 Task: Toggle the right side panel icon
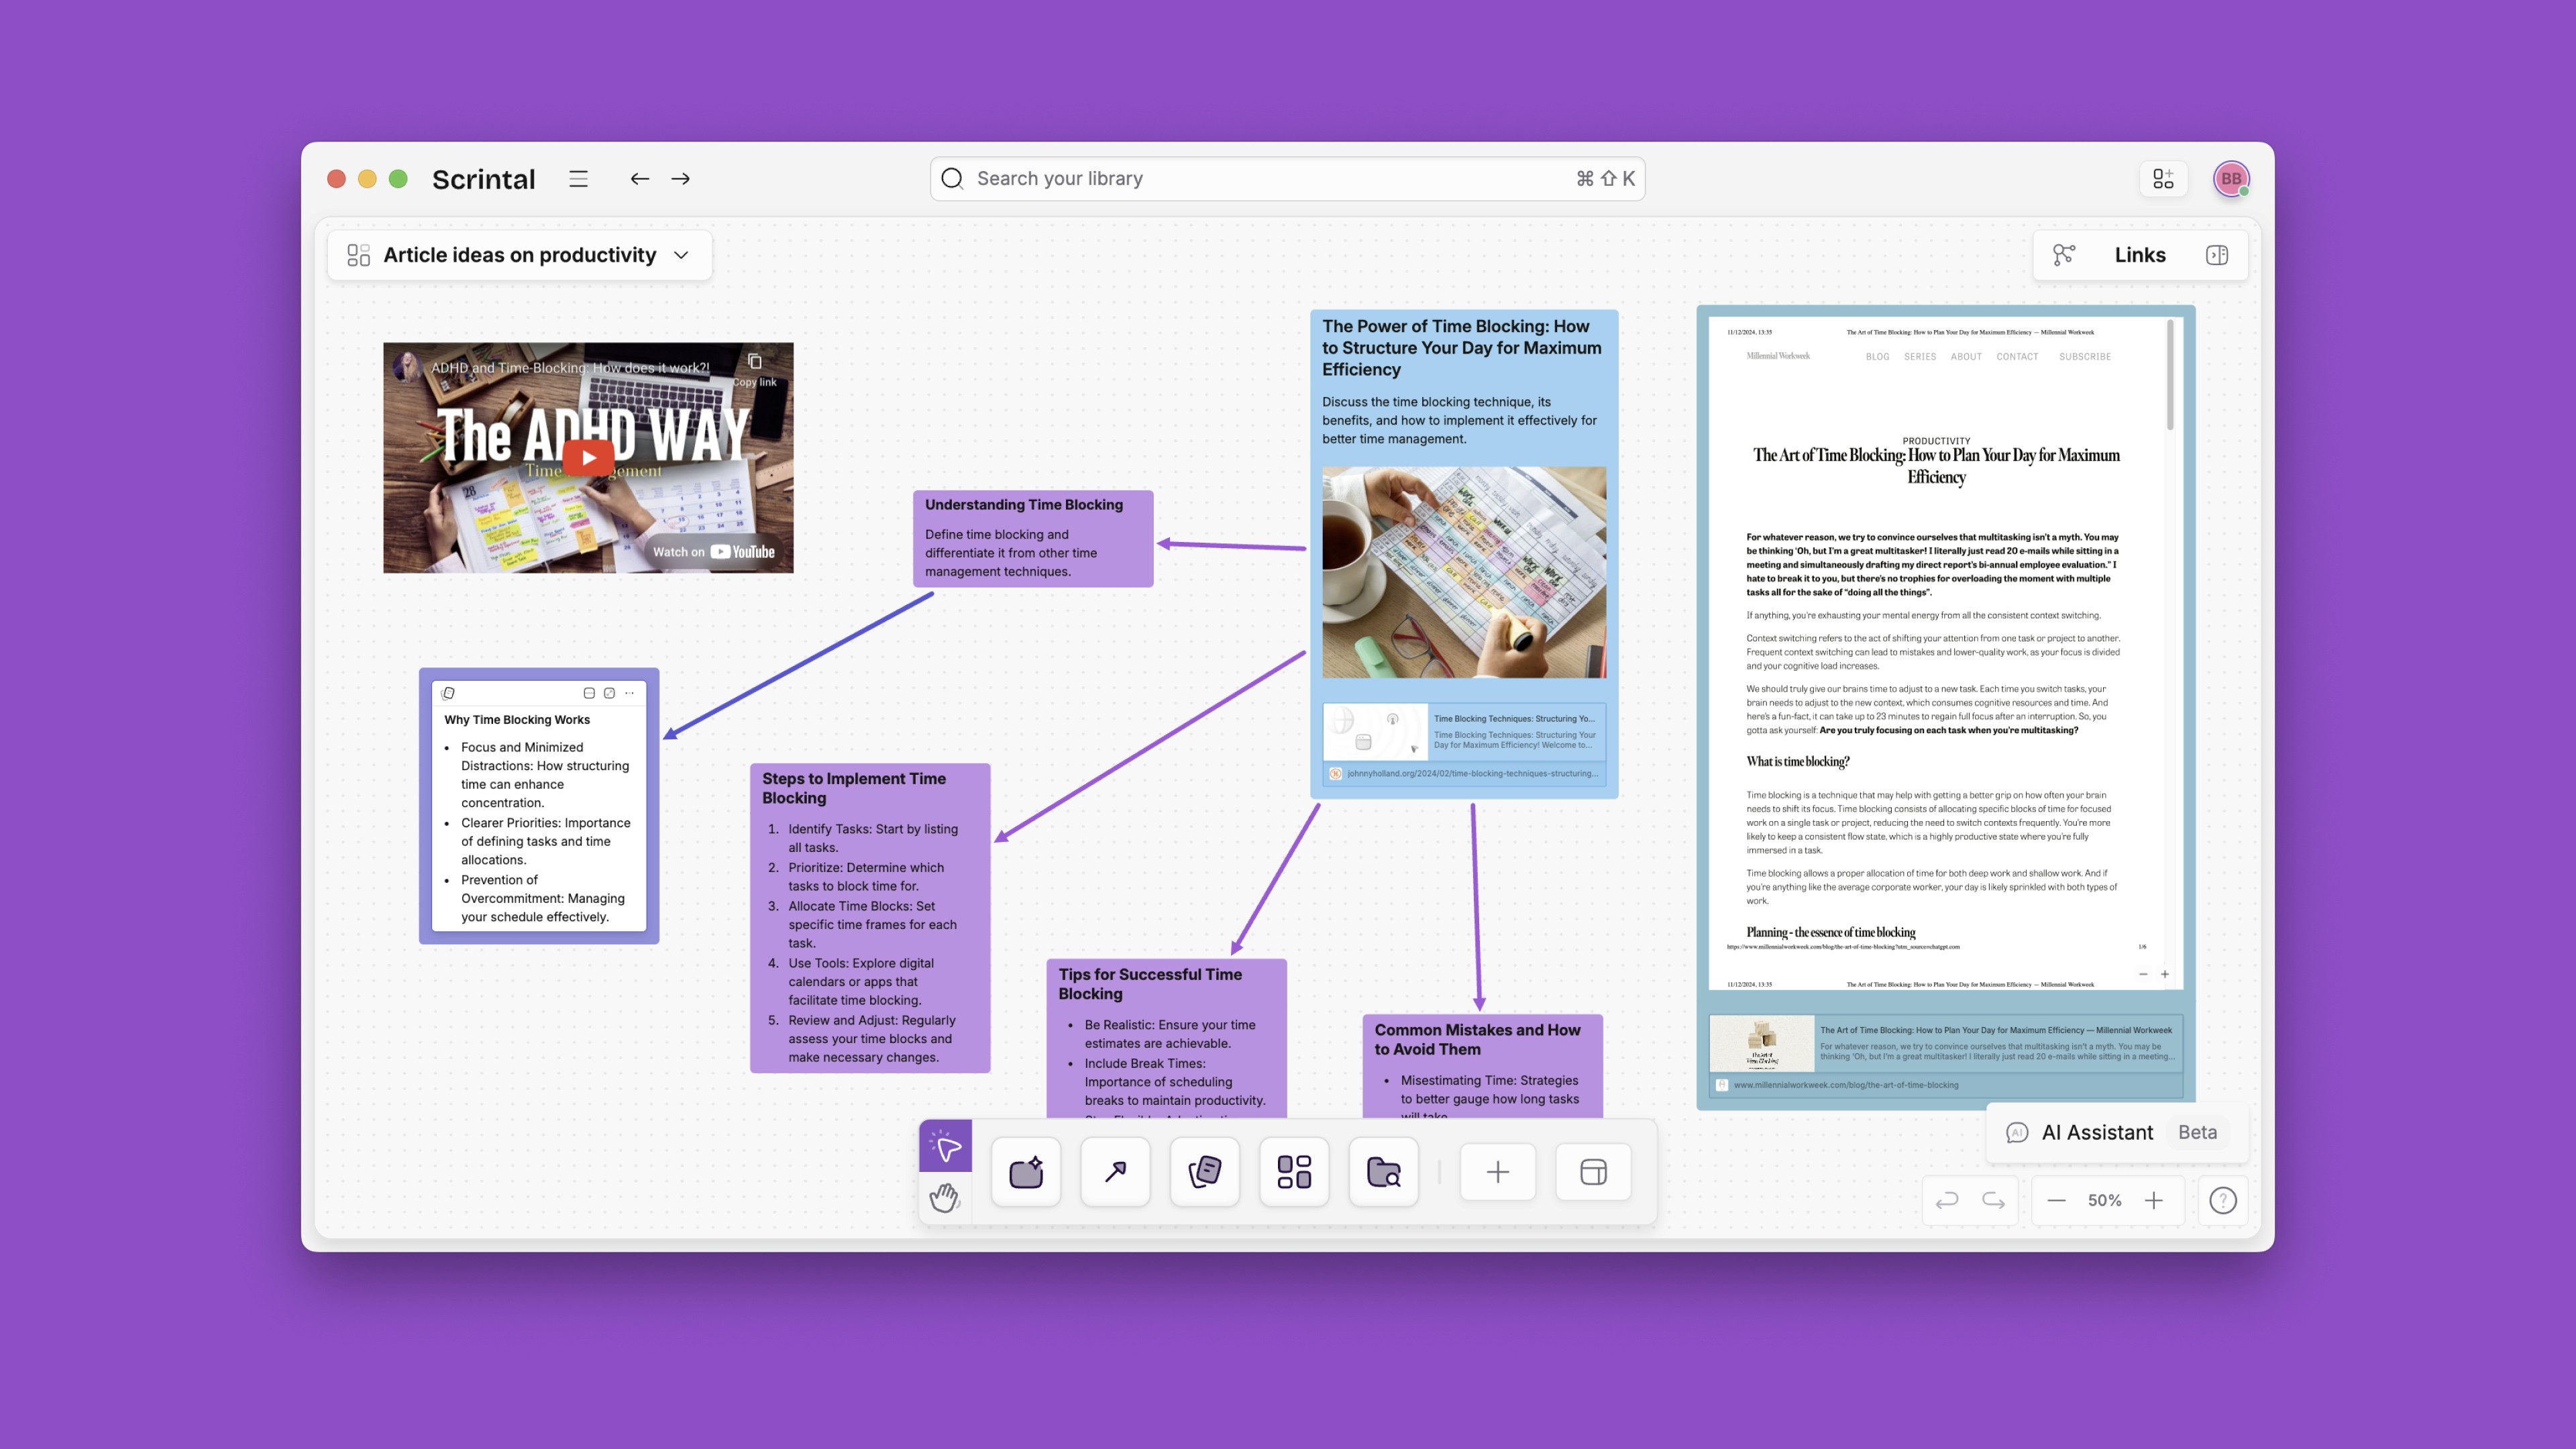tap(2217, 255)
